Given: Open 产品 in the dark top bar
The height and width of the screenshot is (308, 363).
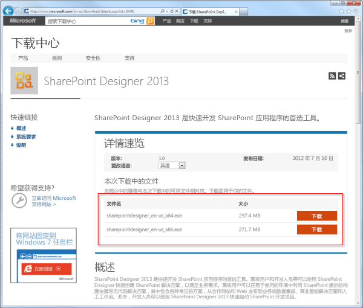Looking at the screenshot, I should pyautogui.click(x=167, y=21).
